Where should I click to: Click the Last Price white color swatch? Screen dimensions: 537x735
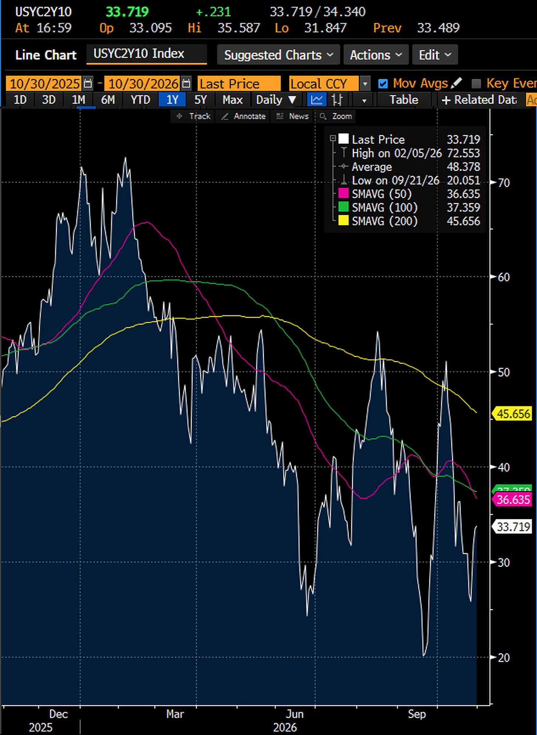(x=343, y=139)
